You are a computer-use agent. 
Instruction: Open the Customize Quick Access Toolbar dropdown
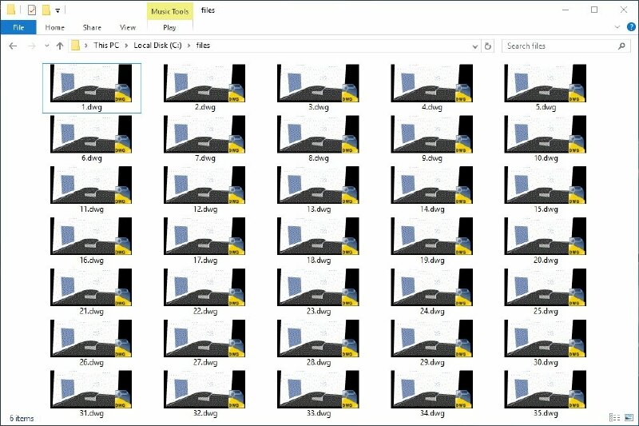point(58,10)
